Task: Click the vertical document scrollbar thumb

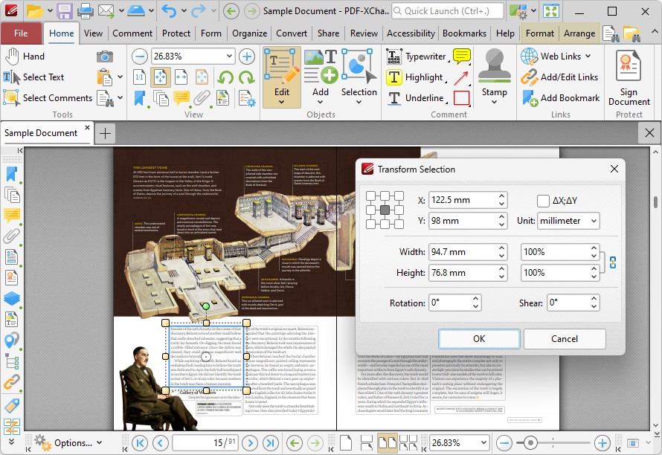Action: (655, 202)
